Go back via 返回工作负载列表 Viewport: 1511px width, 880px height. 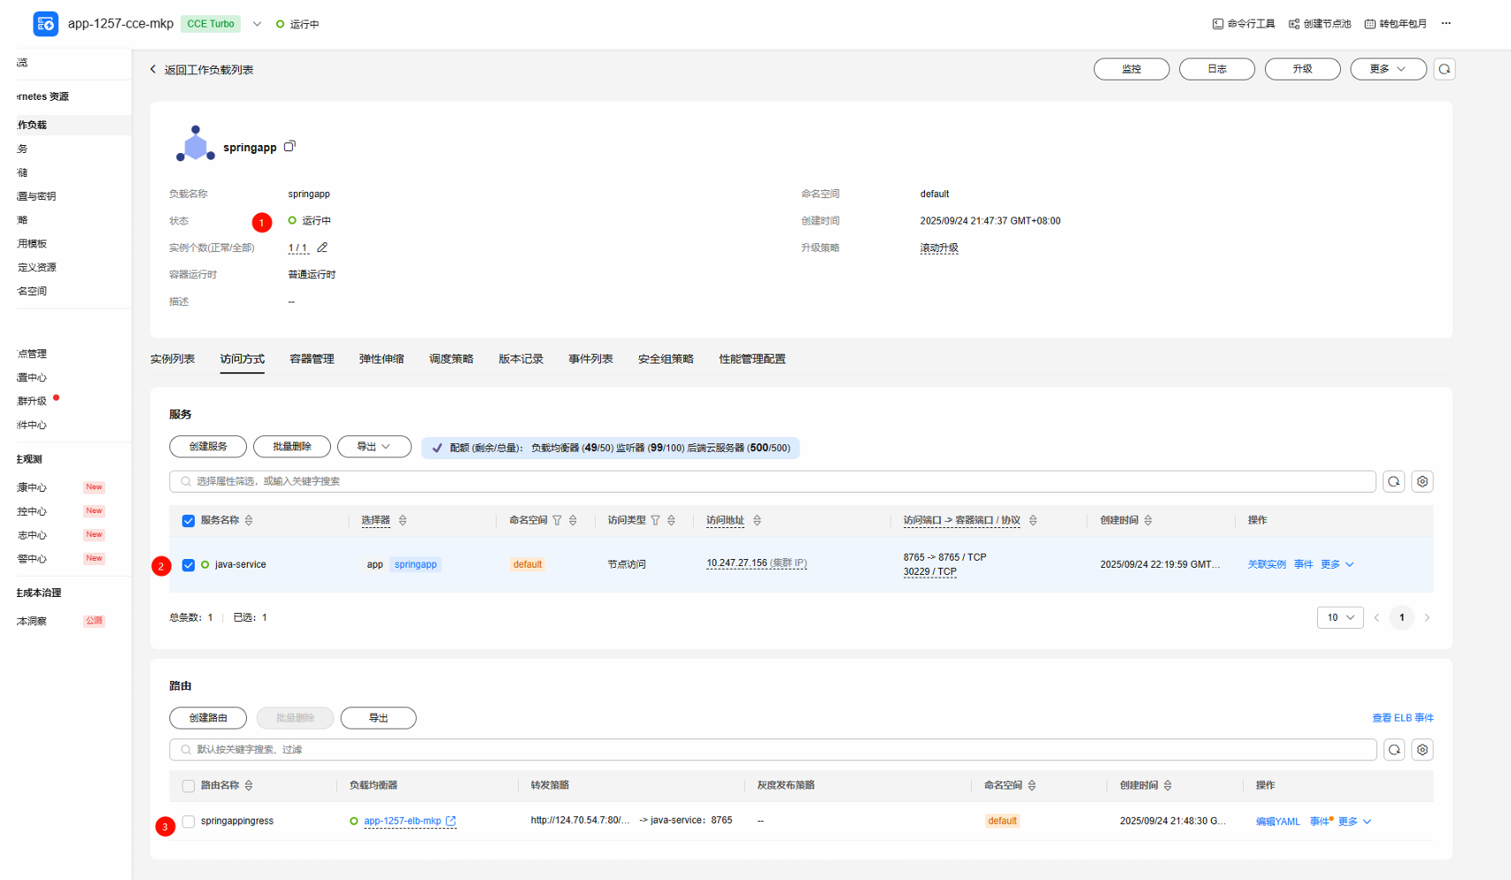[x=202, y=70]
